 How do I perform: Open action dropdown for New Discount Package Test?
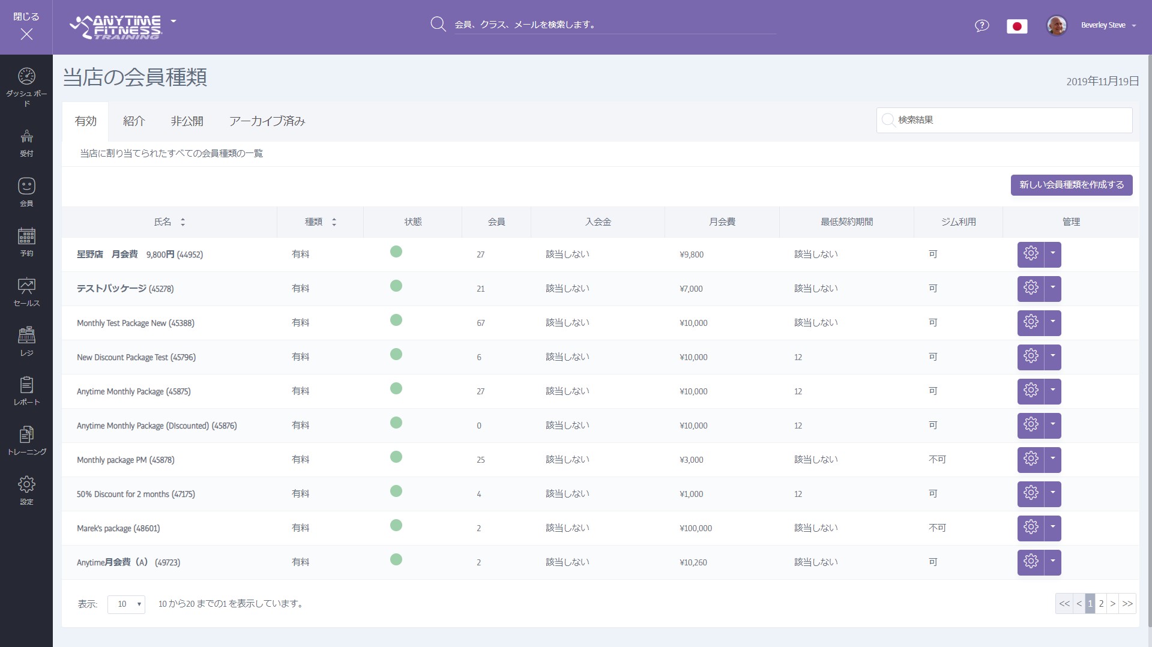1053,357
